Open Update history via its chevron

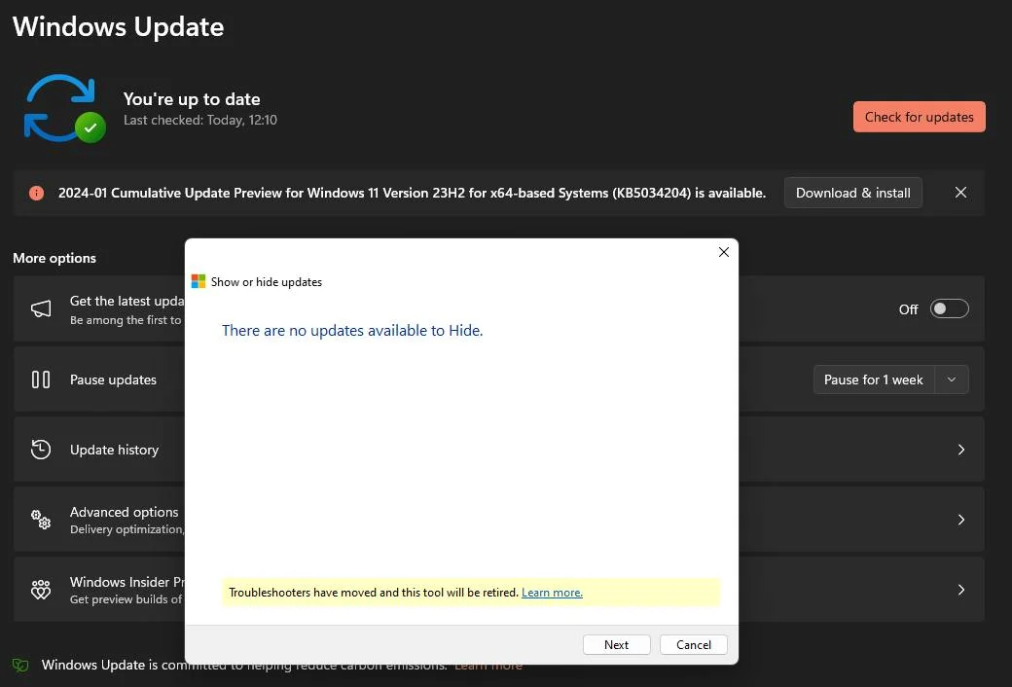pos(960,450)
